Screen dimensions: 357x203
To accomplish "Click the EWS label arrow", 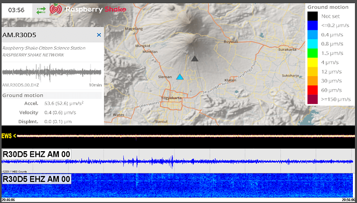I will click(14, 136).
